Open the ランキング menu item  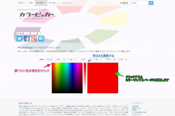coord(66,3)
